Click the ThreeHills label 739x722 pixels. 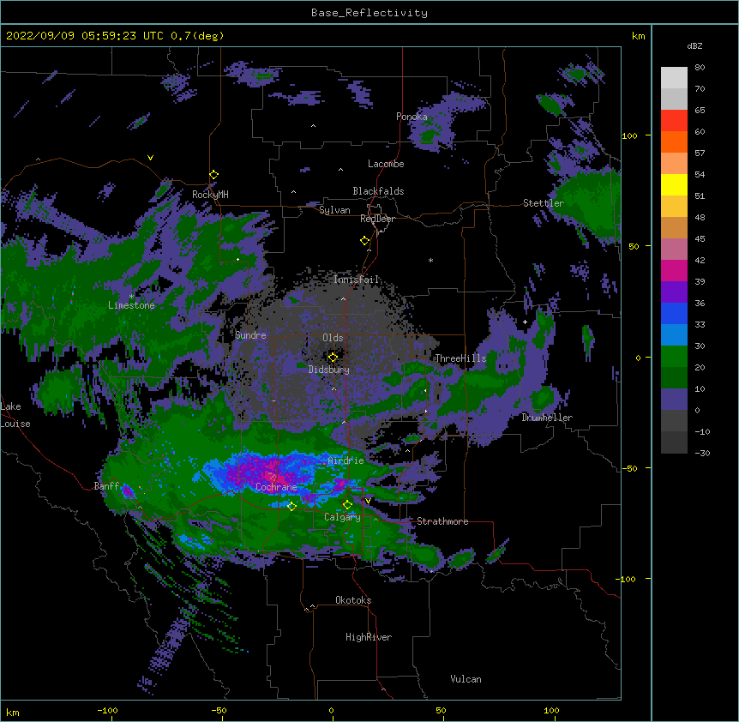click(x=460, y=358)
